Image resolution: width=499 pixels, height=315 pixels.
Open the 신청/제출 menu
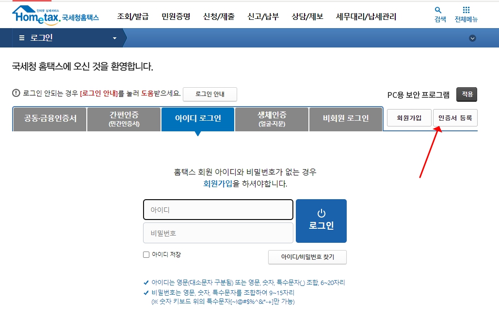point(219,16)
